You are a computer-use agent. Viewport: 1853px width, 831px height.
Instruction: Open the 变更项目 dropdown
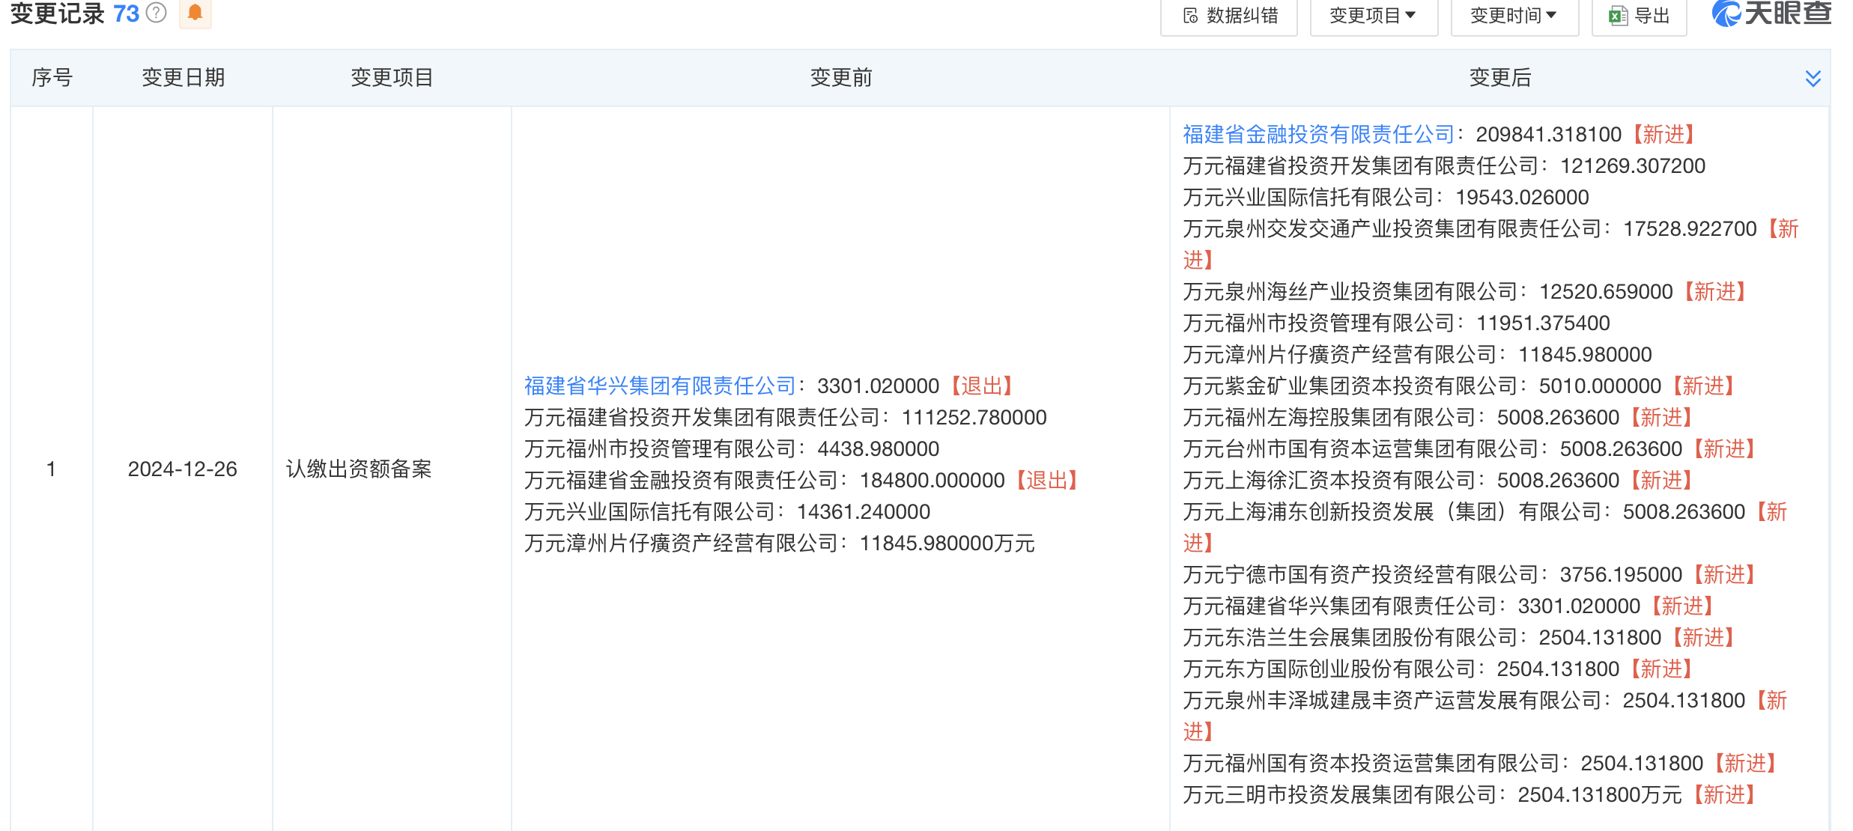(1374, 16)
